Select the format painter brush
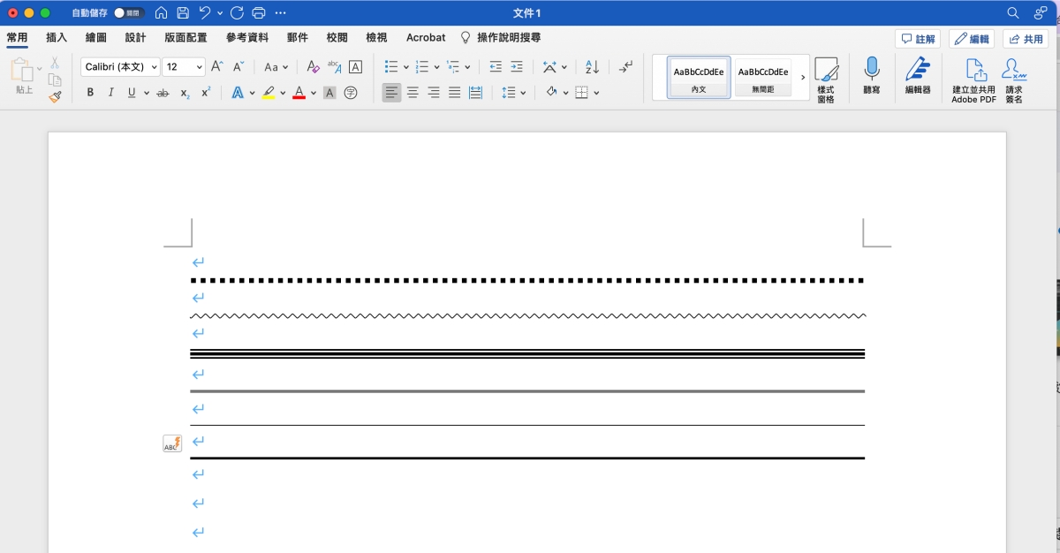Image resolution: width=1060 pixels, height=553 pixels. click(55, 96)
